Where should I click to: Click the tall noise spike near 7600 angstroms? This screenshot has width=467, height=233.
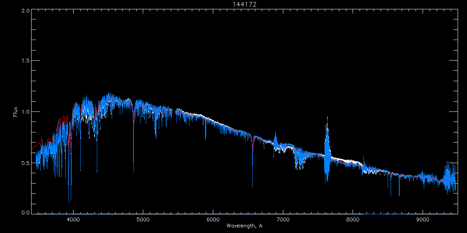[327, 150]
